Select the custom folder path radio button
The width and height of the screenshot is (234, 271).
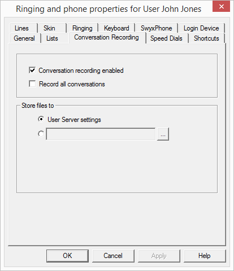point(41,134)
